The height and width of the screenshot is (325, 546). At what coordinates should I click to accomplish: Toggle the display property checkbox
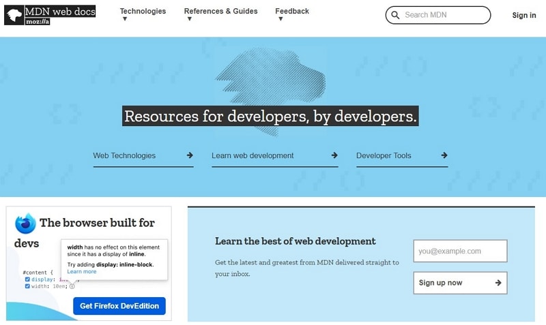(x=27, y=279)
